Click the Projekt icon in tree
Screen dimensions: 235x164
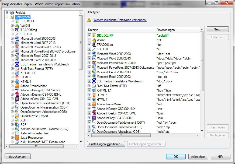click(12, 13)
